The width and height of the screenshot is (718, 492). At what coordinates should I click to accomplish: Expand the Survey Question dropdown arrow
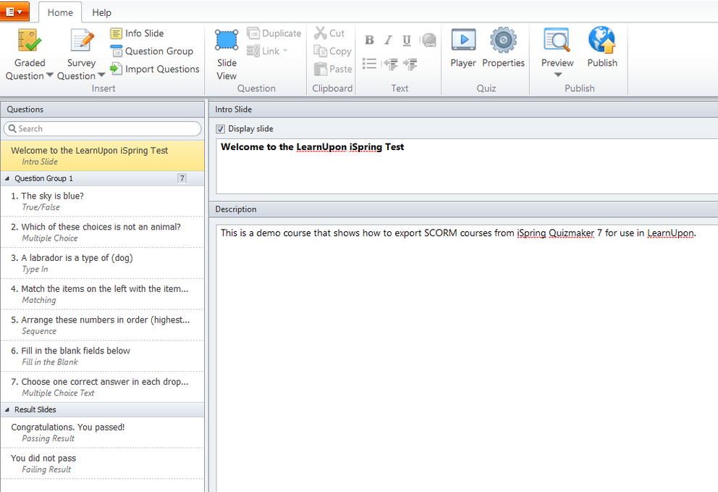click(101, 75)
